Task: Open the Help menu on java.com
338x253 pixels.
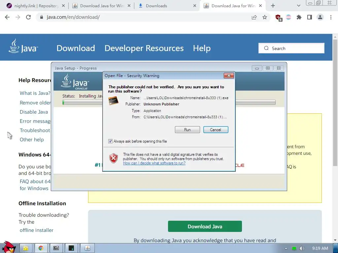Action: [202, 48]
